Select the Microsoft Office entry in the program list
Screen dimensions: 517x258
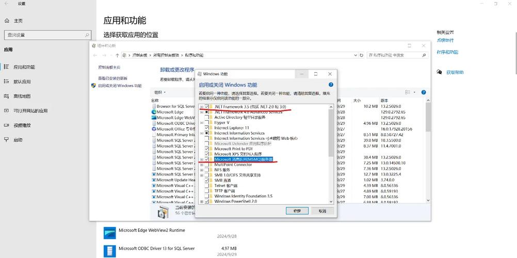coord(173,129)
